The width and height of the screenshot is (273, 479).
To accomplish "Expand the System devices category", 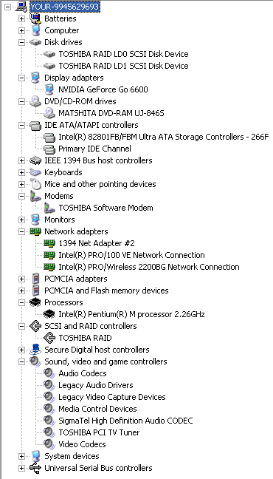I will [21, 456].
